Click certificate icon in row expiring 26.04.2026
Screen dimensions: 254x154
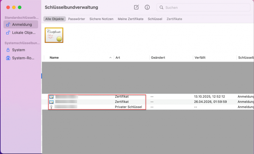[x=51, y=102]
